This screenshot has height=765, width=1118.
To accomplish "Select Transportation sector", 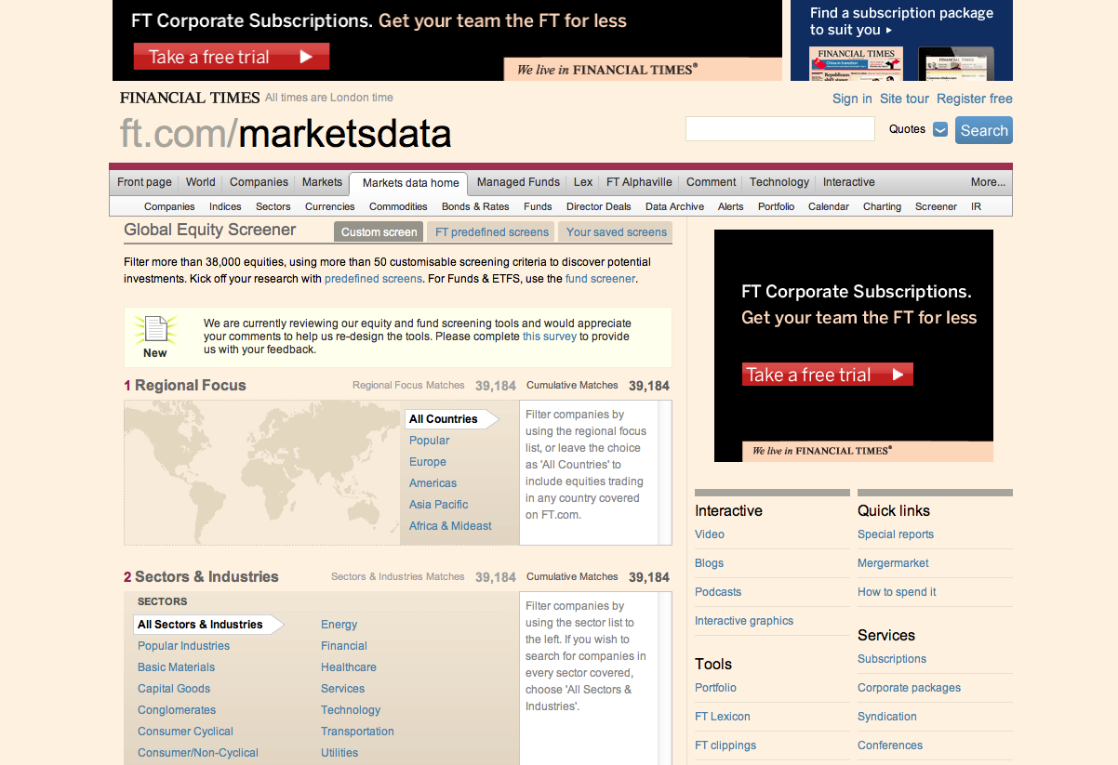I will (x=357, y=732).
